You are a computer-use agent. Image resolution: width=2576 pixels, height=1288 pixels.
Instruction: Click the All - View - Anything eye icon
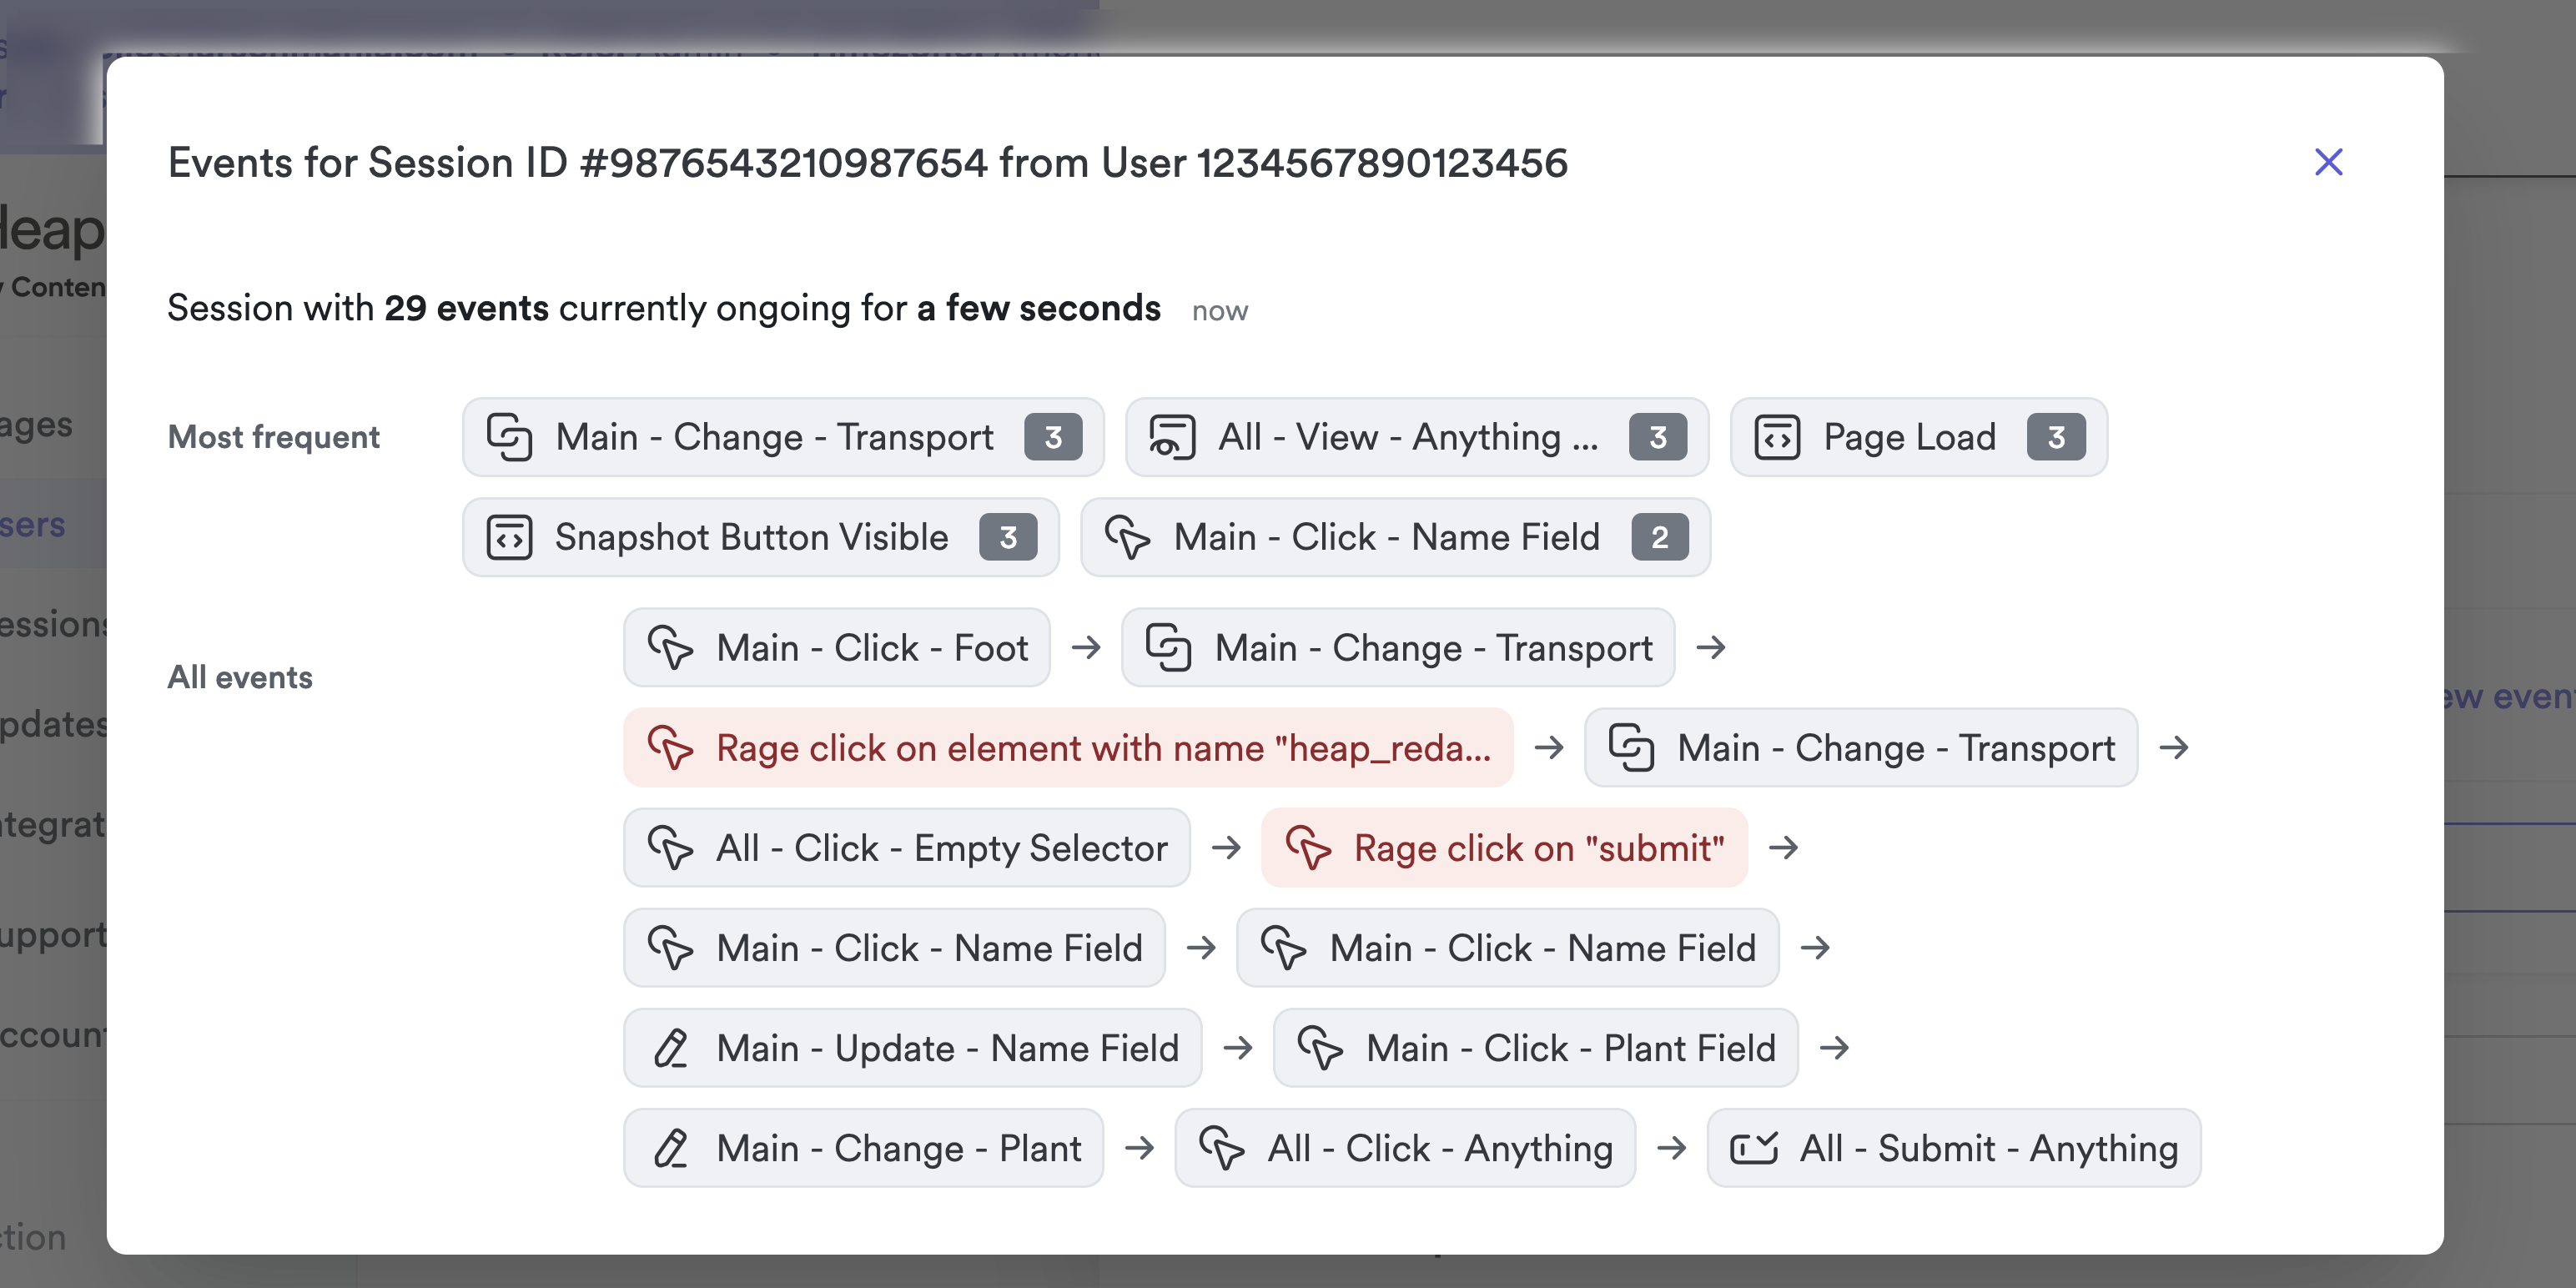[x=1172, y=437]
